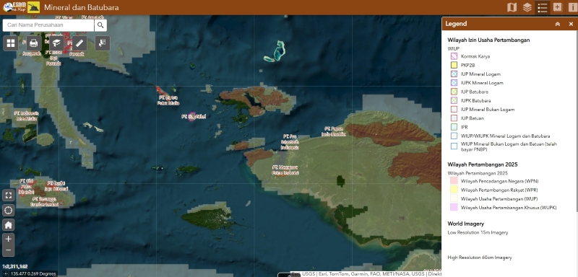The width and height of the screenshot is (578, 277).
Task: Click 'Wilayah Pertambangan Rakyat (WPR)' entry
Action: (x=499, y=190)
